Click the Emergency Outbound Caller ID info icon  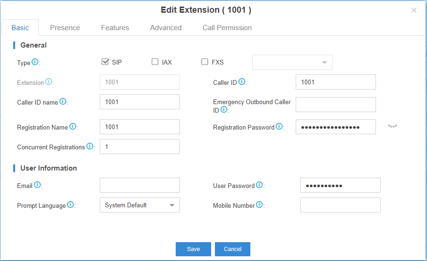(x=224, y=109)
